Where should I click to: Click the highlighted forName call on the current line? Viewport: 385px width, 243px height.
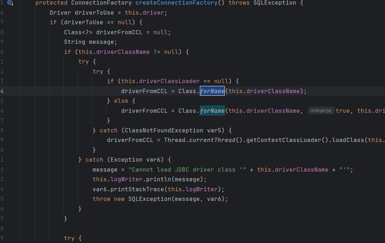212,91
